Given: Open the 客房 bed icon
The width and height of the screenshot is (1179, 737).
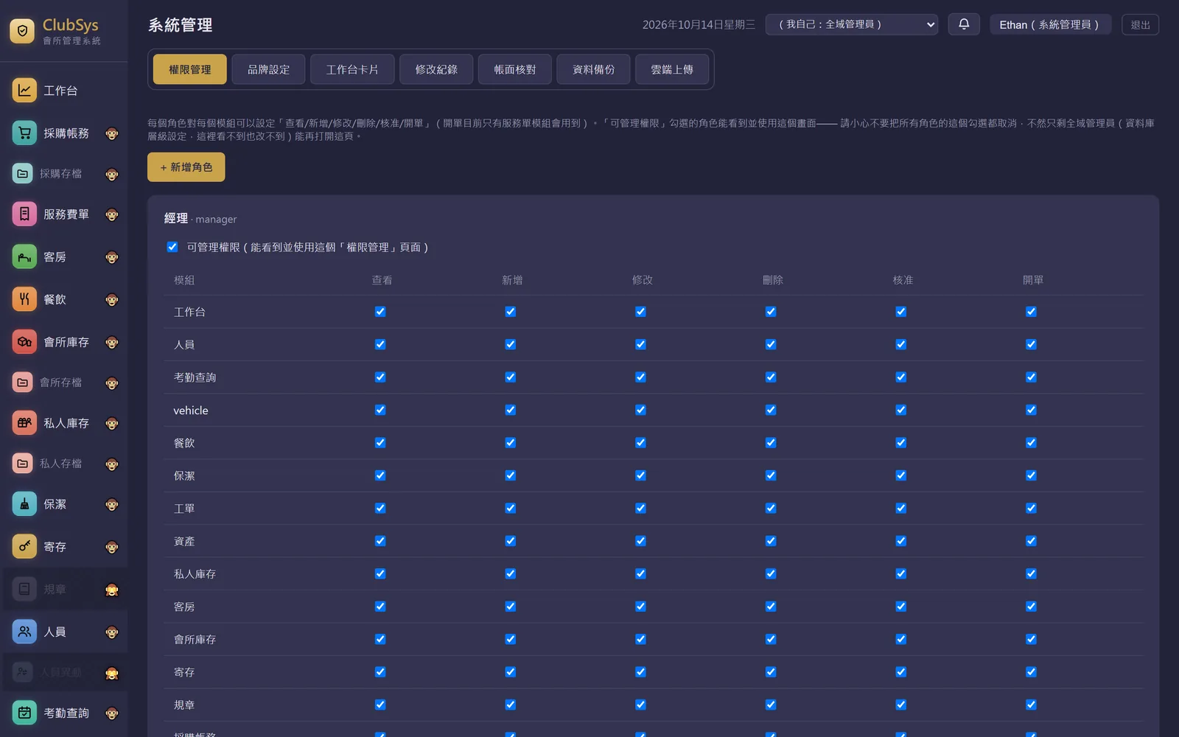Looking at the screenshot, I should click(x=24, y=257).
